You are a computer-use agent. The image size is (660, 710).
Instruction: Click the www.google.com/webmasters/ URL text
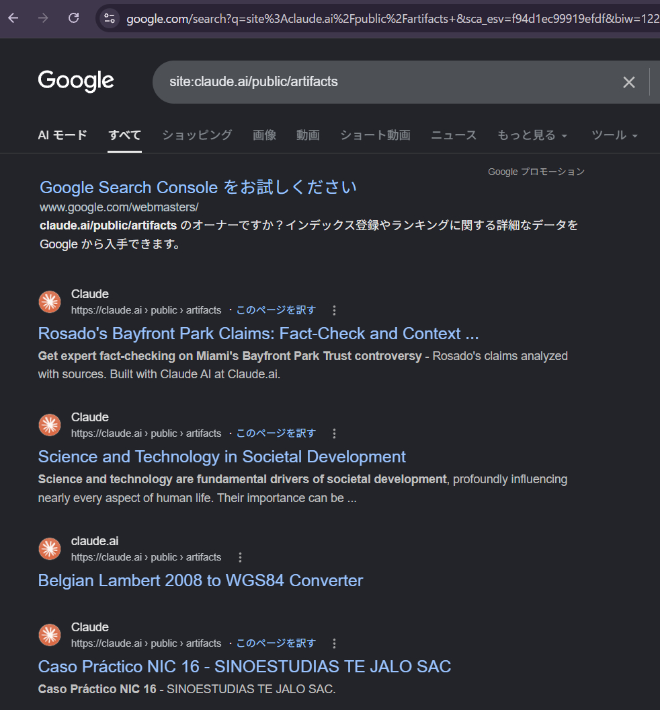click(x=119, y=207)
